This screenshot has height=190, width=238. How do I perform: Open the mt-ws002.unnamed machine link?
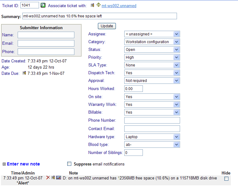click(119, 6)
